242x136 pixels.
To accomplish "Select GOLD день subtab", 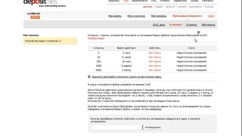I will [x=159, y=25].
